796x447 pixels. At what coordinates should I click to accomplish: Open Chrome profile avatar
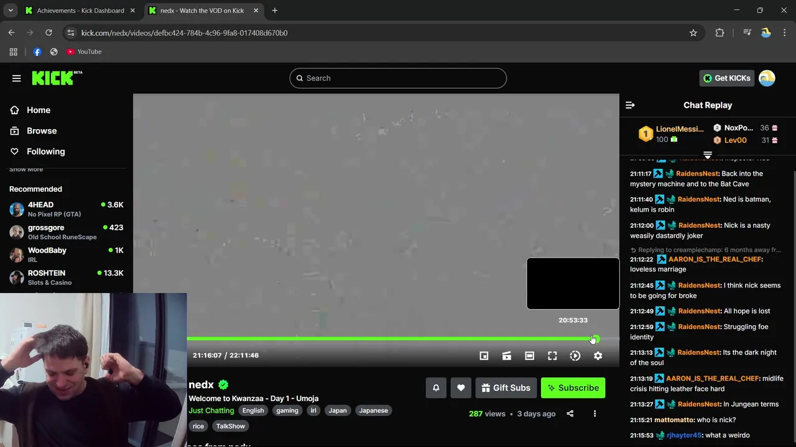pos(766,33)
